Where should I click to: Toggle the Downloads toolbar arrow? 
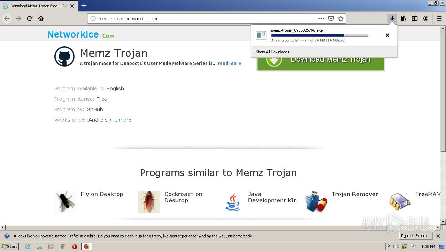click(392, 18)
